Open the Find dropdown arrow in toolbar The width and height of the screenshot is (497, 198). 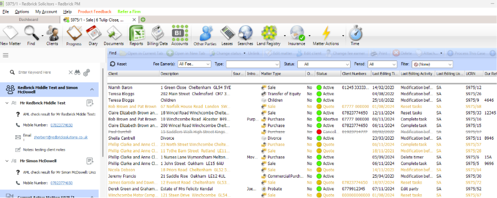click(x=42, y=36)
